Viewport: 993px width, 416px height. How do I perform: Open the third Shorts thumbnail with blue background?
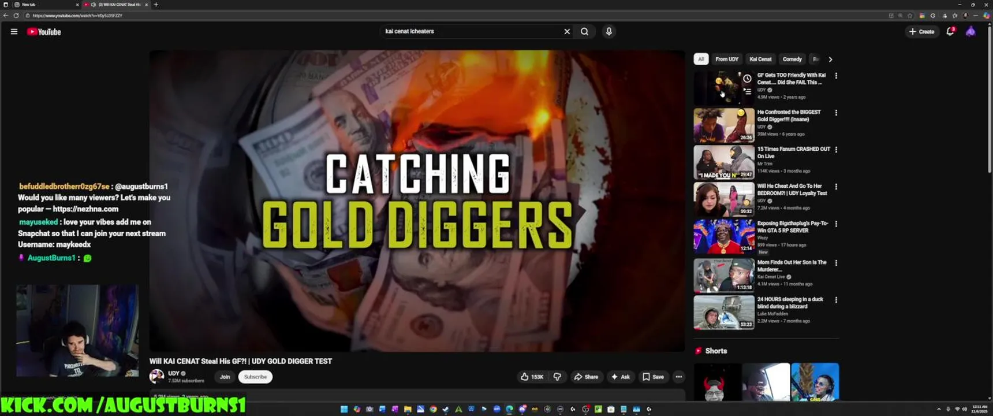[815, 382]
